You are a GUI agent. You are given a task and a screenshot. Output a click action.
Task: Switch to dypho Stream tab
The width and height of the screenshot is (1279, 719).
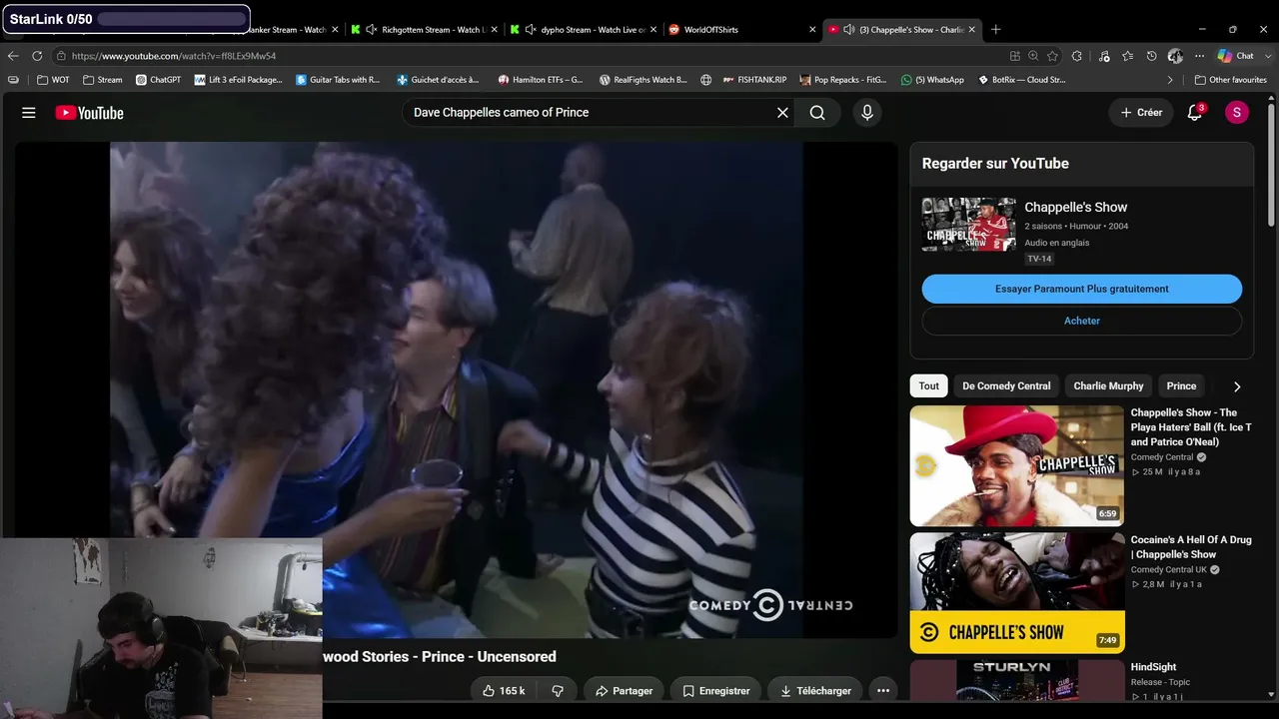point(583,30)
